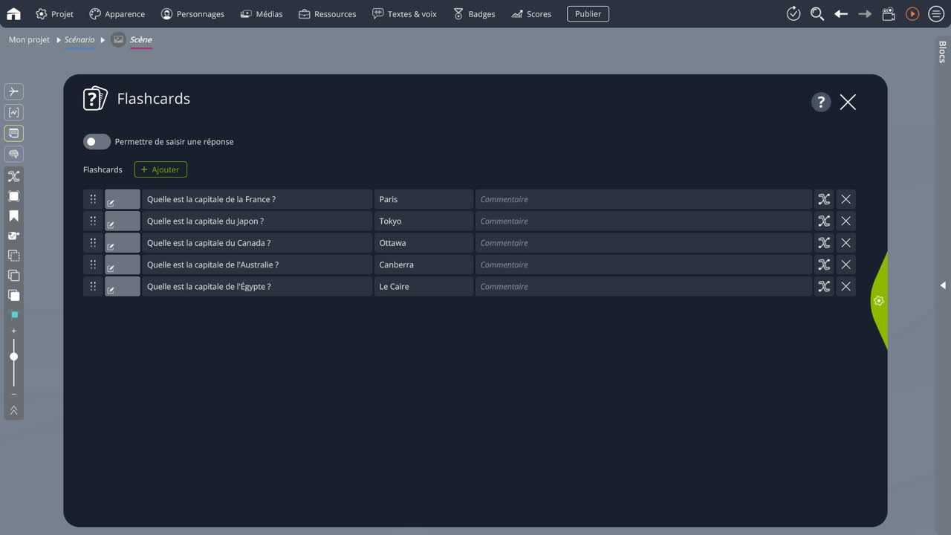
Task: Delete the Ottawa flashcard row
Action: tap(845, 243)
